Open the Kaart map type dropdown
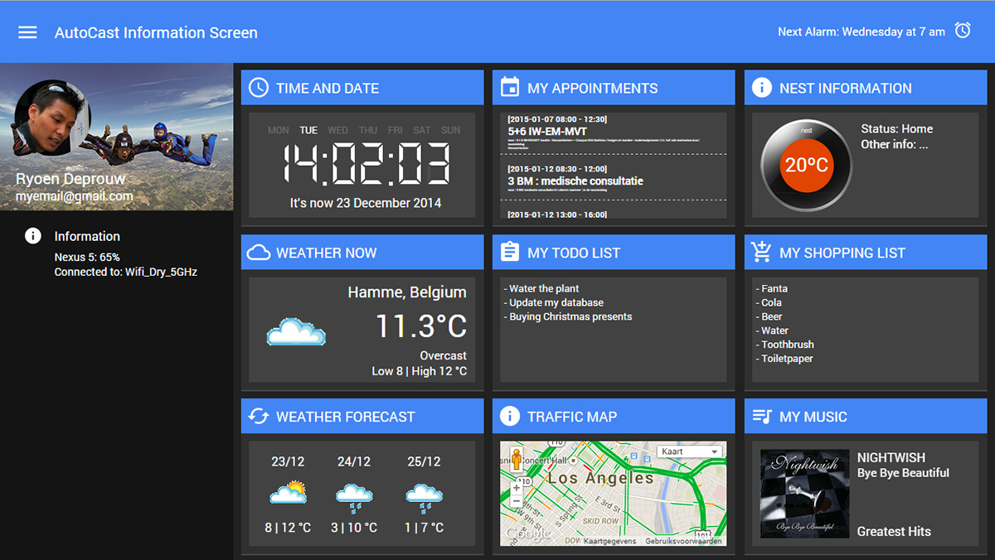This screenshot has height=560, width=995. click(x=690, y=451)
